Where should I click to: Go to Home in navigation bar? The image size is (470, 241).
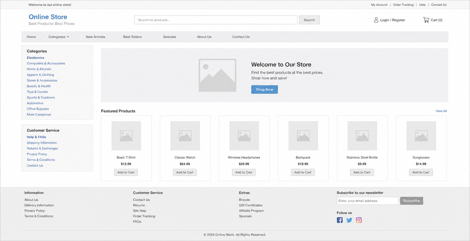click(31, 37)
